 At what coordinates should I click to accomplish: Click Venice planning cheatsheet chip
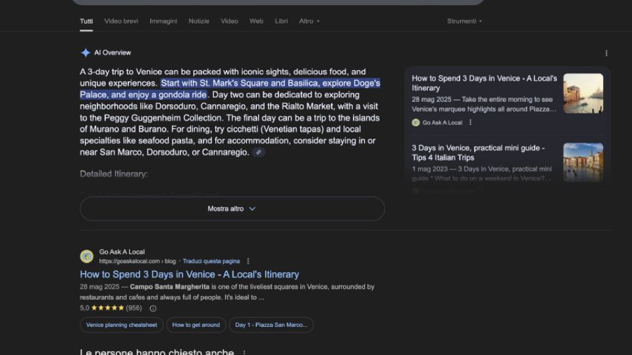pos(122,325)
